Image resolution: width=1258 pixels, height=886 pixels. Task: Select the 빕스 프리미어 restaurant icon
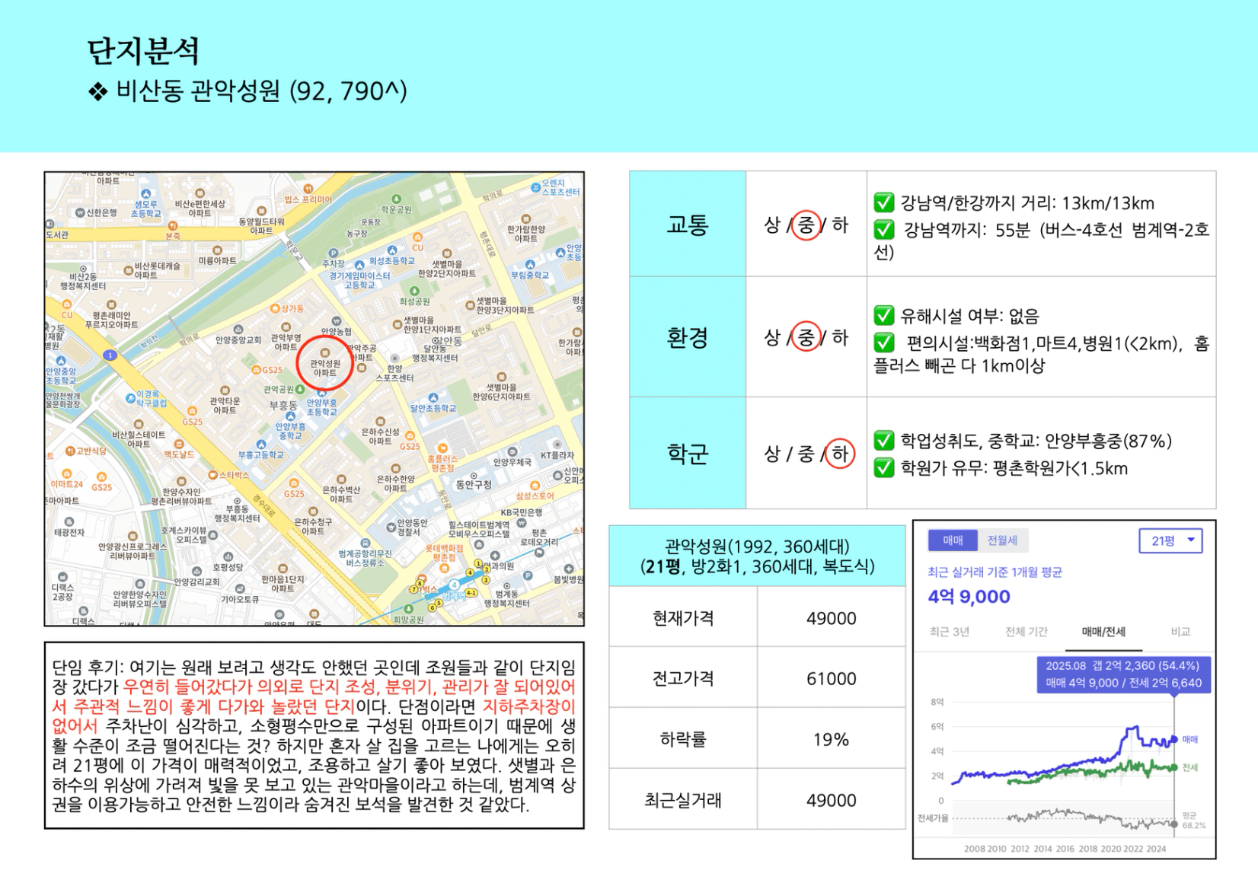coord(308,189)
